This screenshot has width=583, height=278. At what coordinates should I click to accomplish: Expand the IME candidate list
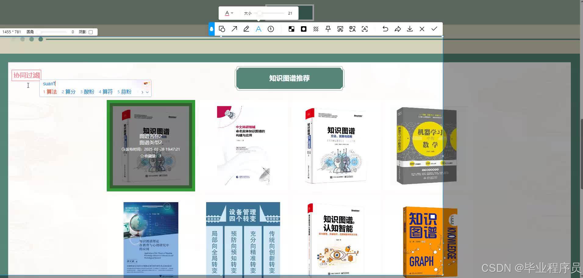147,92
